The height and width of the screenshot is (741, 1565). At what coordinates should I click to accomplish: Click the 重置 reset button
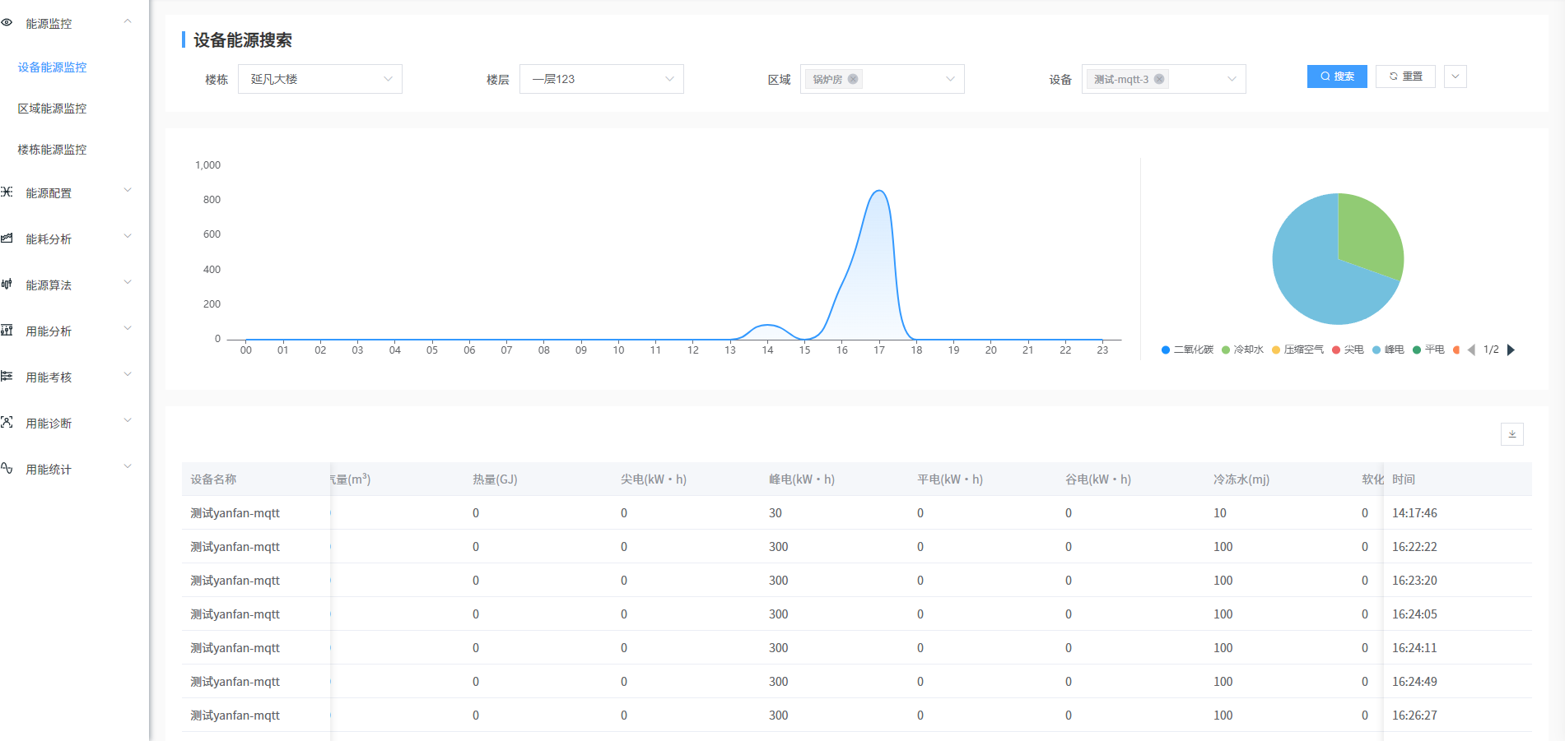tap(1406, 76)
